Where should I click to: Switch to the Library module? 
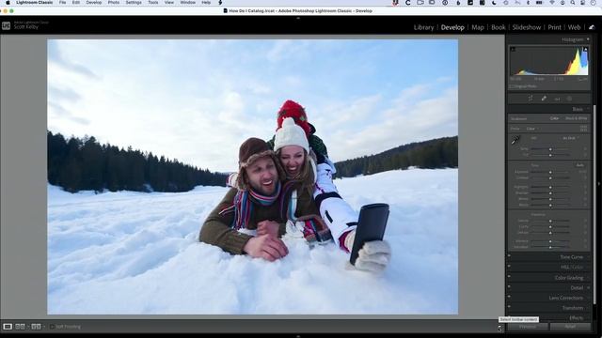423,27
